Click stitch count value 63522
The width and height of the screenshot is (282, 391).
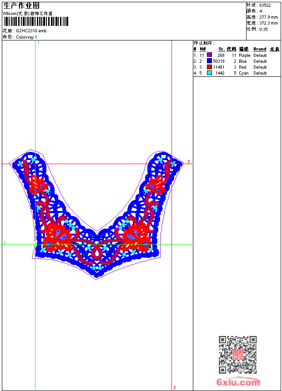click(x=265, y=5)
